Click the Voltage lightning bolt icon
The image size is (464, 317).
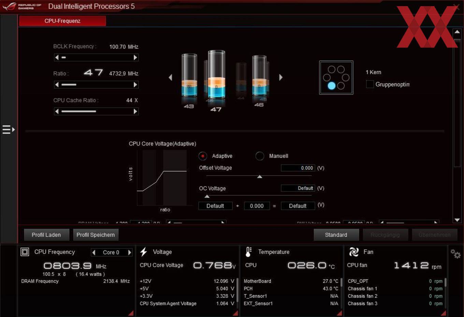pyautogui.click(x=144, y=252)
